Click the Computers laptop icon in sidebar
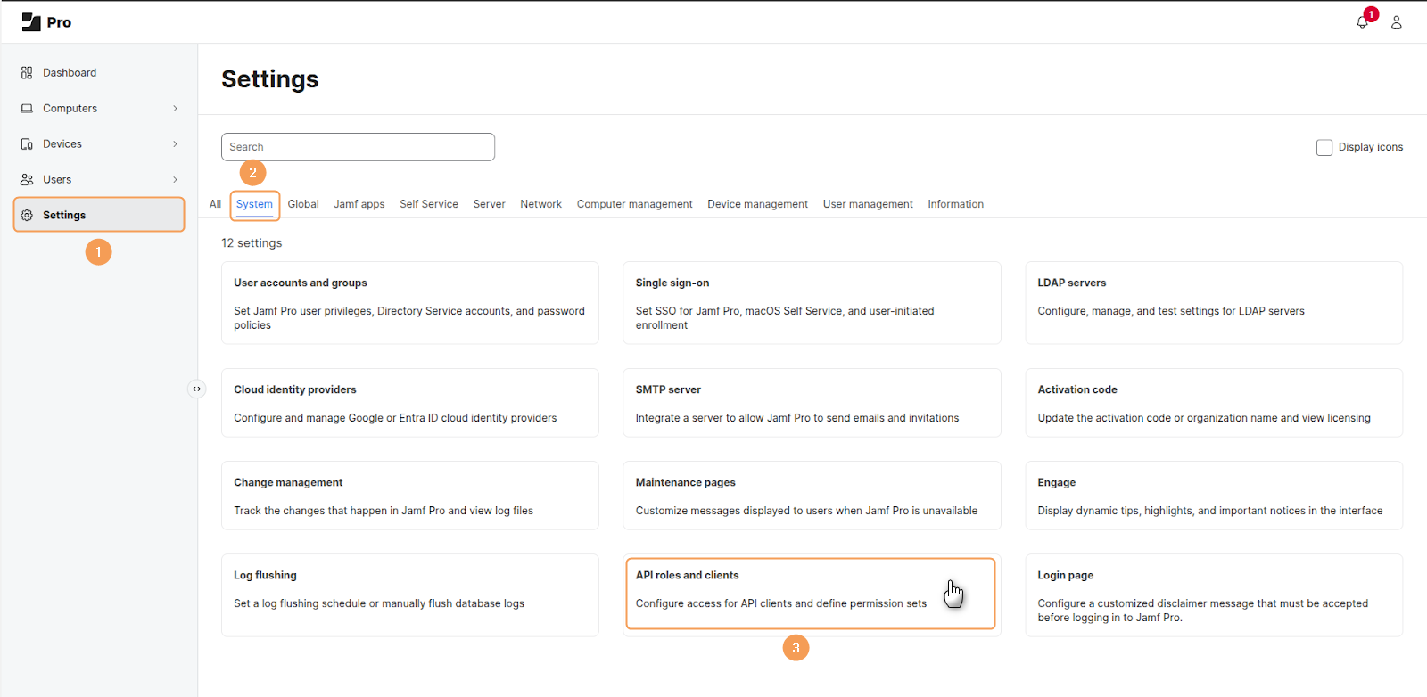The height and width of the screenshot is (697, 1427). [27, 109]
